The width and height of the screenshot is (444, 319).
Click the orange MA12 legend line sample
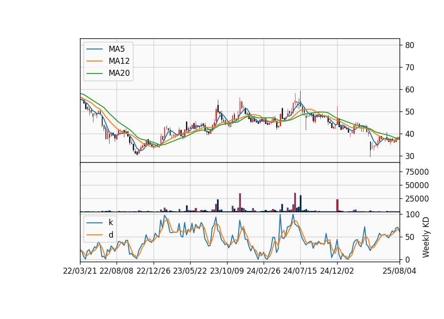pyautogui.click(x=94, y=61)
